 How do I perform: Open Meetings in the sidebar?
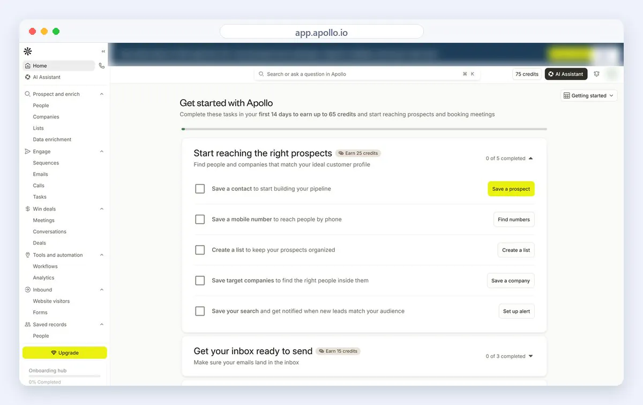tap(44, 220)
